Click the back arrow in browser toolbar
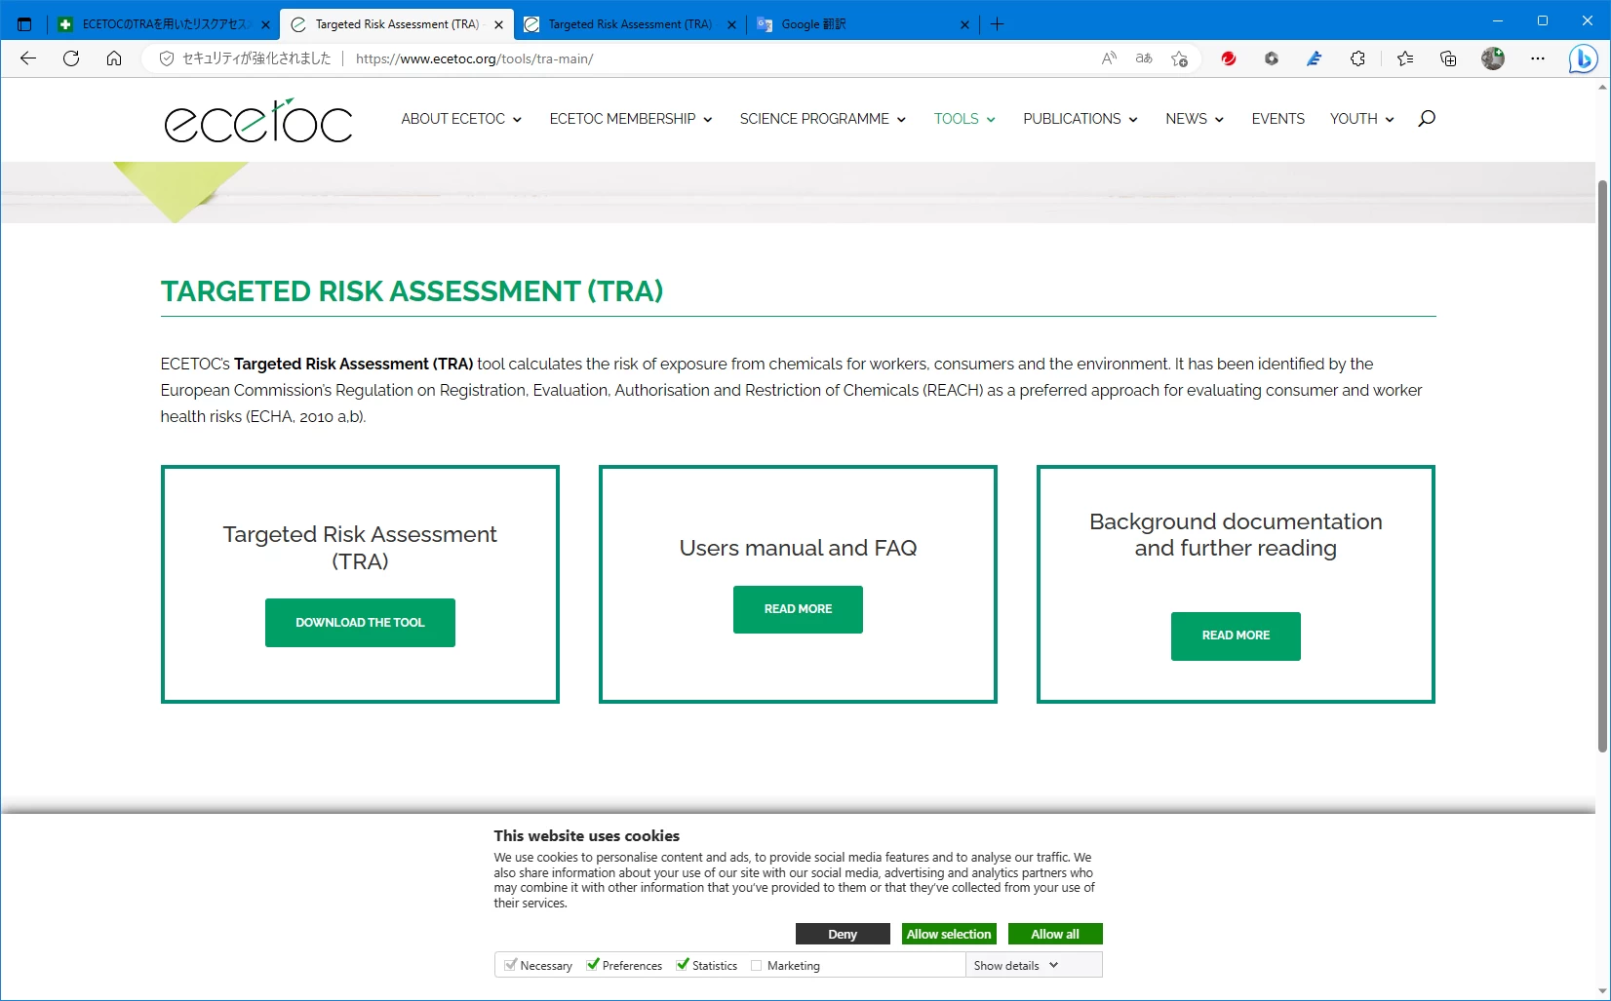This screenshot has height=1001, width=1611. coord(28,58)
